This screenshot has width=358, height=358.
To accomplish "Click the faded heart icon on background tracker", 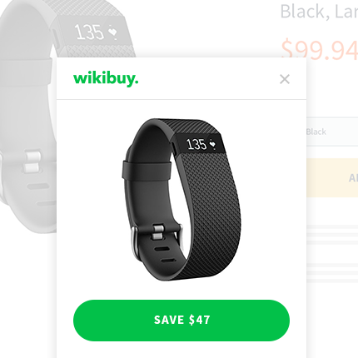I will pos(112,32).
